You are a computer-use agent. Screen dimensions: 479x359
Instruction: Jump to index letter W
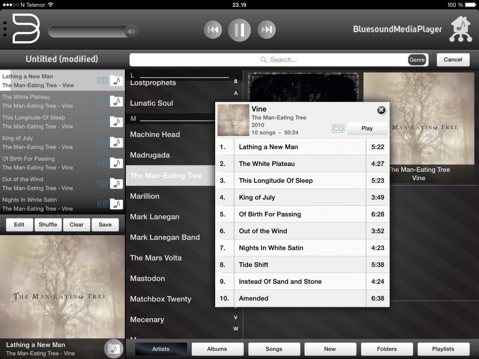tap(235, 329)
